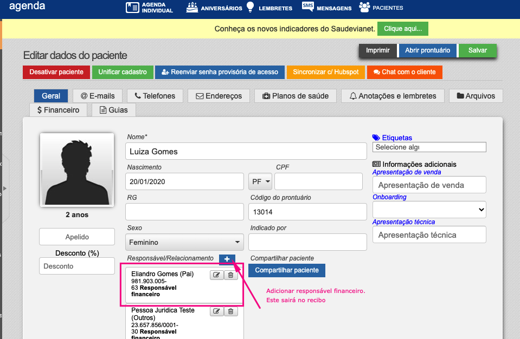
Task: Switch to the Telefones tab
Action: [x=155, y=96]
